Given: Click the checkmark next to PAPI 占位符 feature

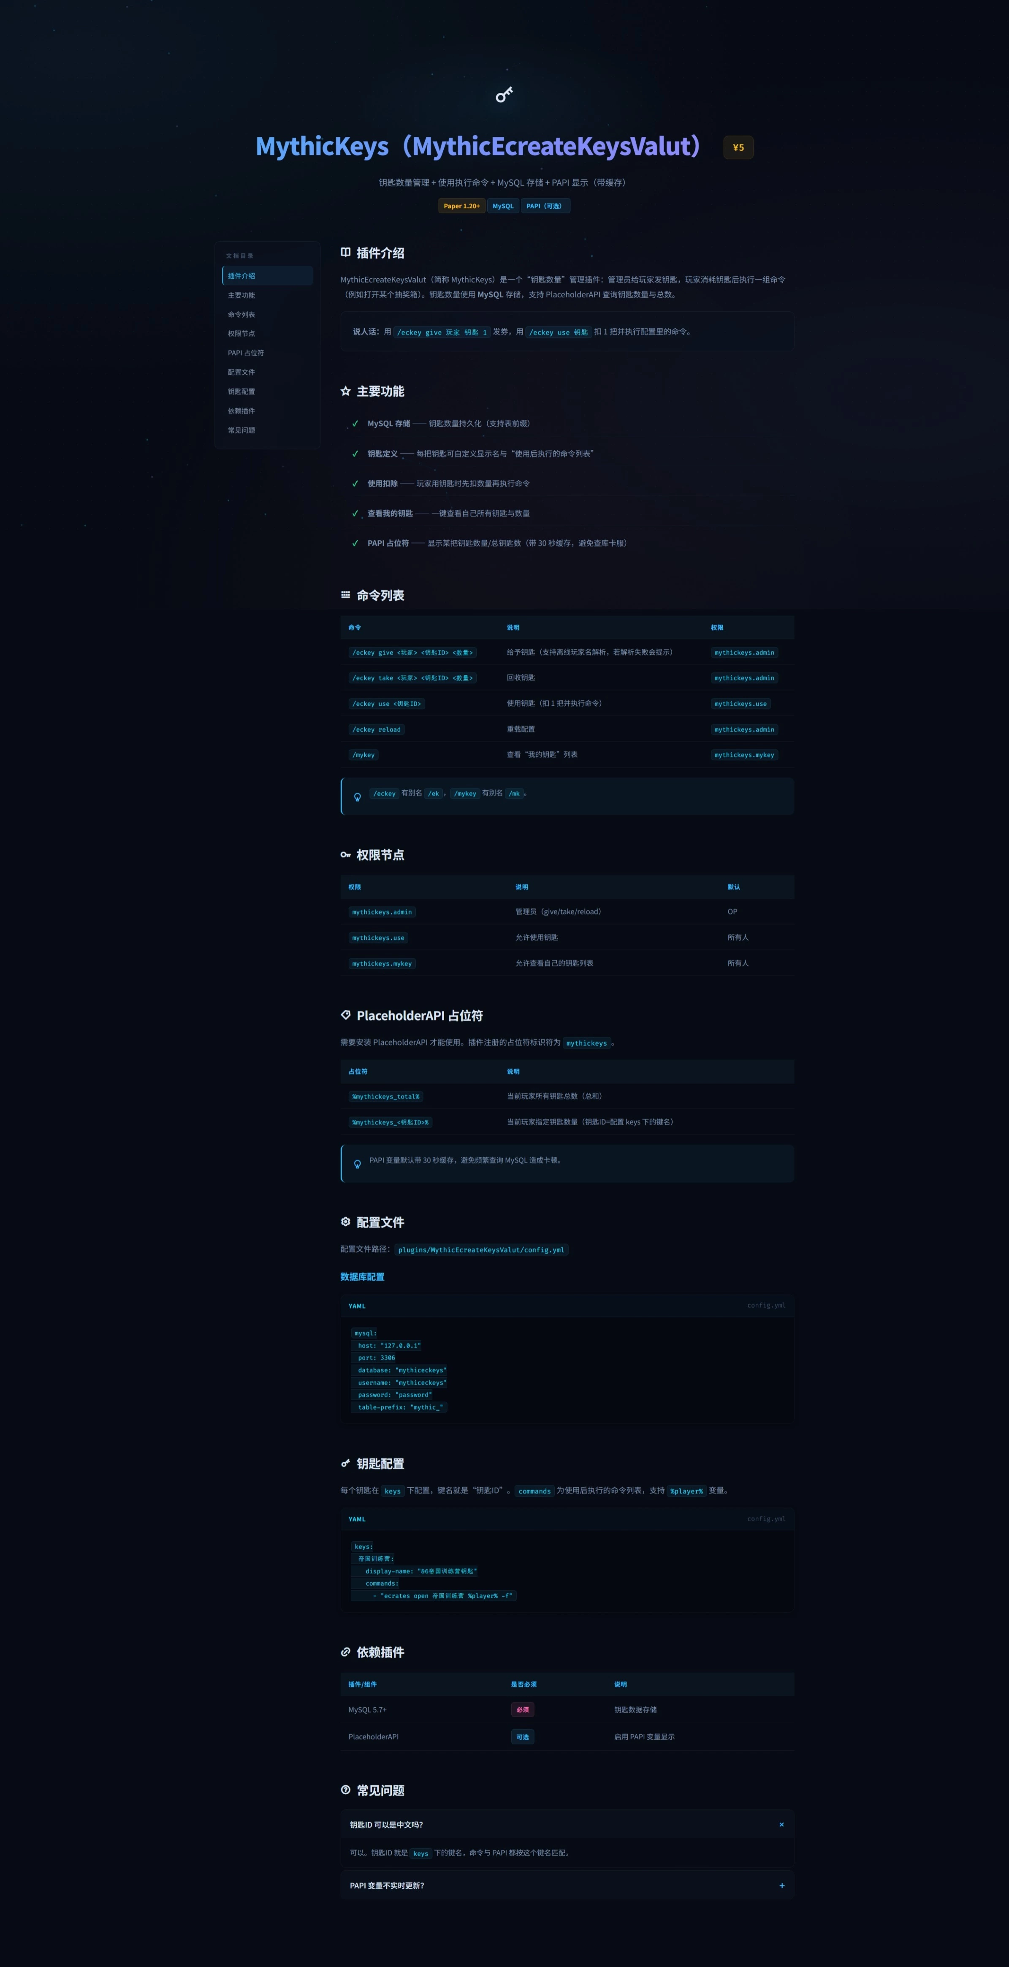Looking at the screenshot, I should pos(355,544).
